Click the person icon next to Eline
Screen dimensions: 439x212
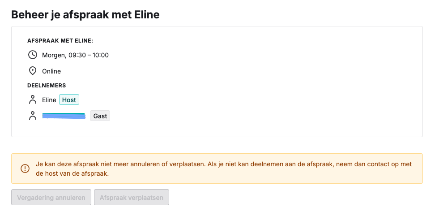coord(33,100)
